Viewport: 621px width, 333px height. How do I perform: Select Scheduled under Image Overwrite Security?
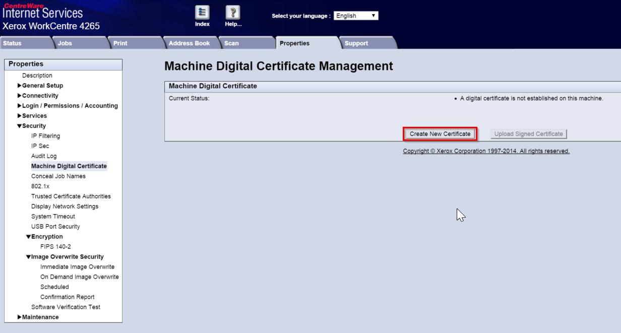pyautogui.click(x=53, y=287)
